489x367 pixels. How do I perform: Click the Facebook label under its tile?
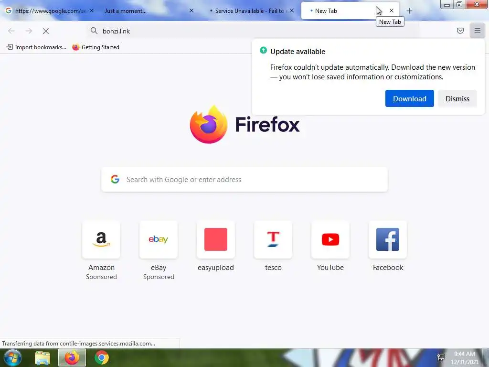click(388, 268)
